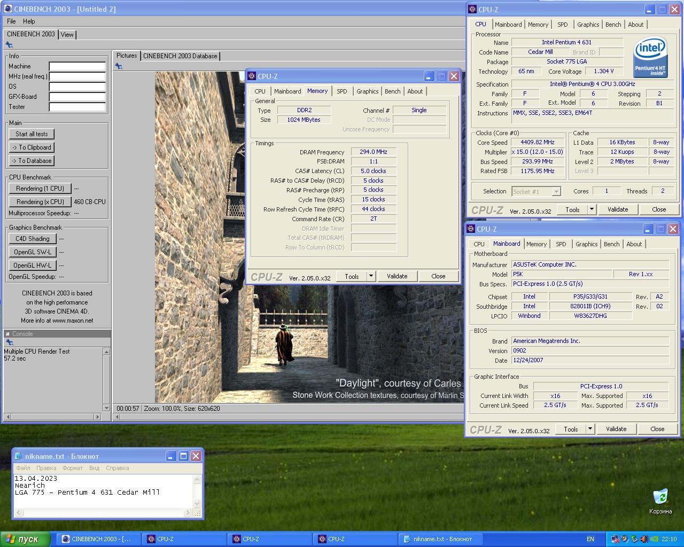
Task: Open the Start (пуск) button
Action: [x=25, y=539]
